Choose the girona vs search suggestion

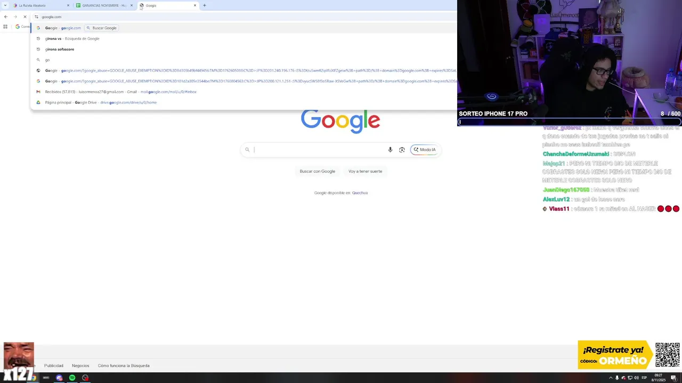point(243,38)
